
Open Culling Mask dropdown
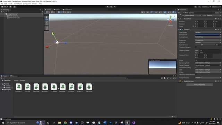208,37
